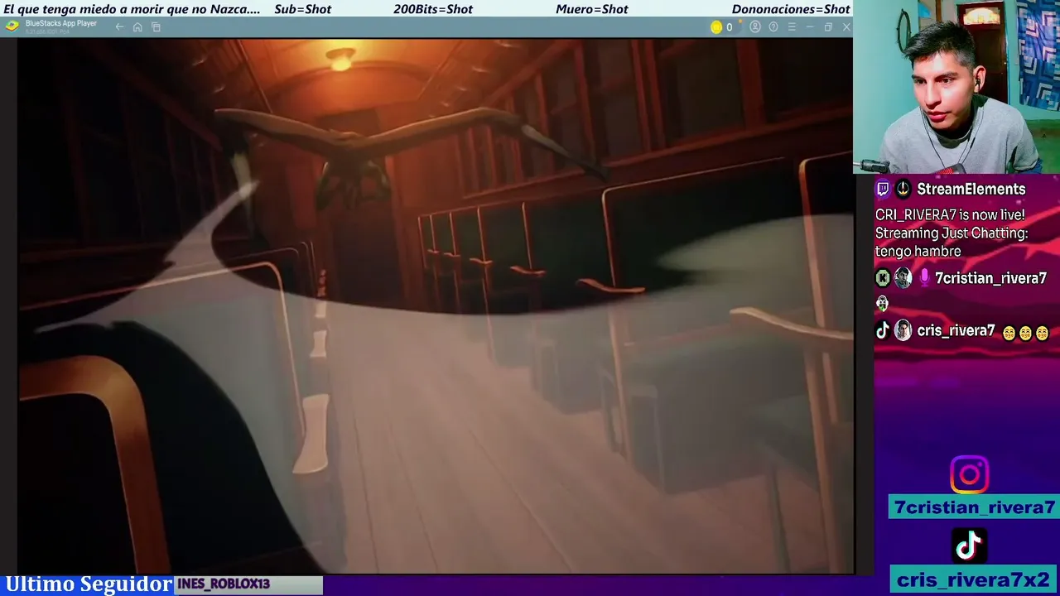Click the 7cristian_rivera7 chat username
Screen dimensions: 1060x596
tap(990, 279)
